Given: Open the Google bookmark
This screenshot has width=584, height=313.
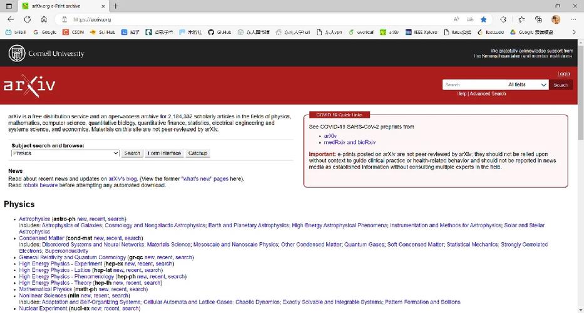Looking at the screenshot, I should (44, 33).
